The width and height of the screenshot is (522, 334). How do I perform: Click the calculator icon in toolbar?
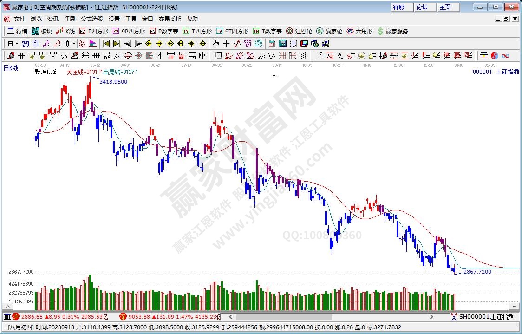tap(282, 44)
